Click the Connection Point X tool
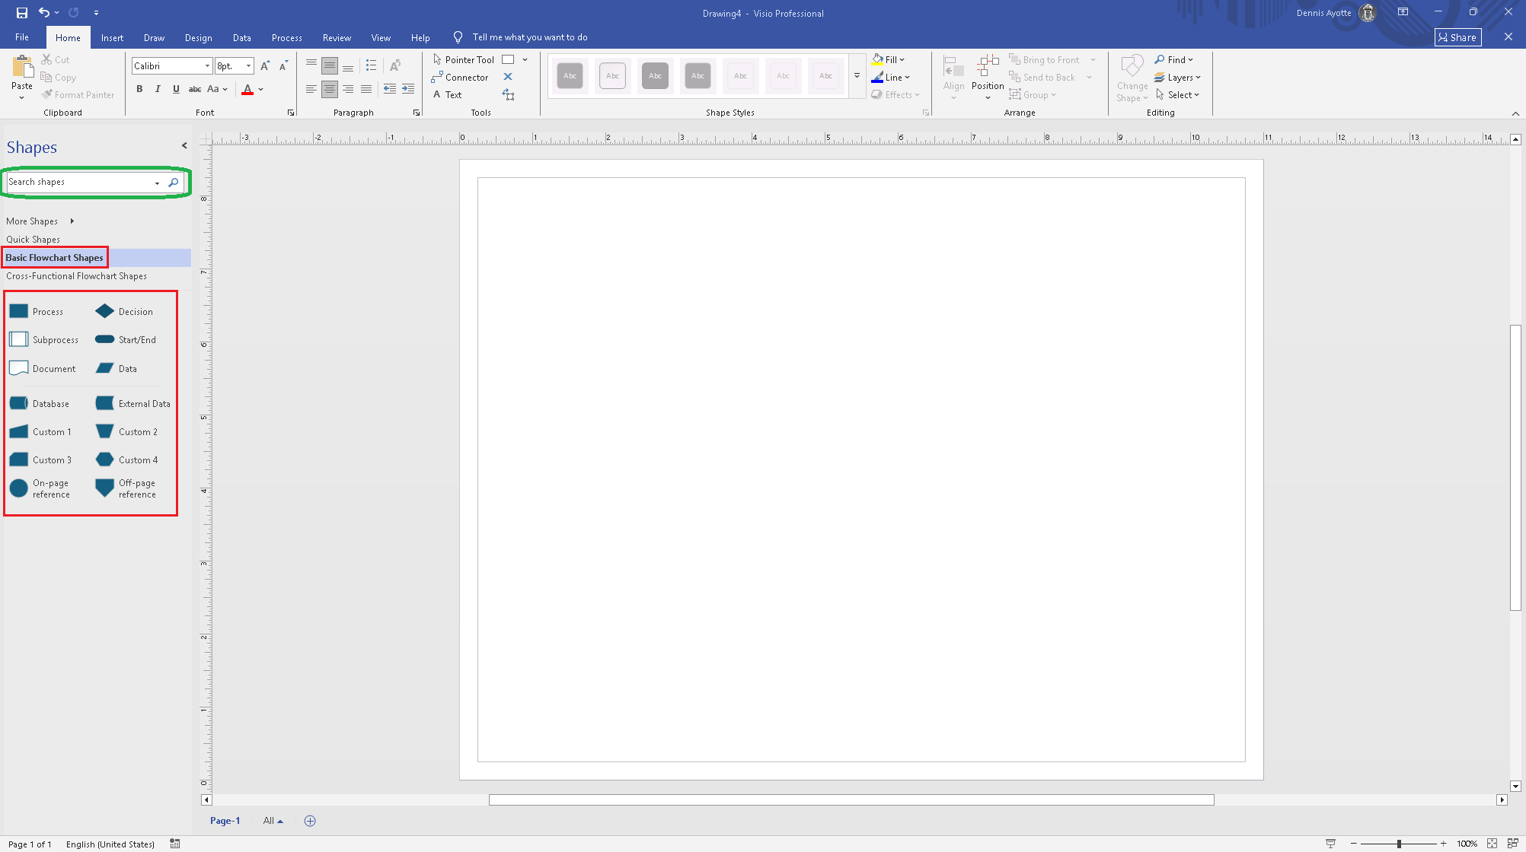This screenshot has width=1526, height=852. (508, 77)
